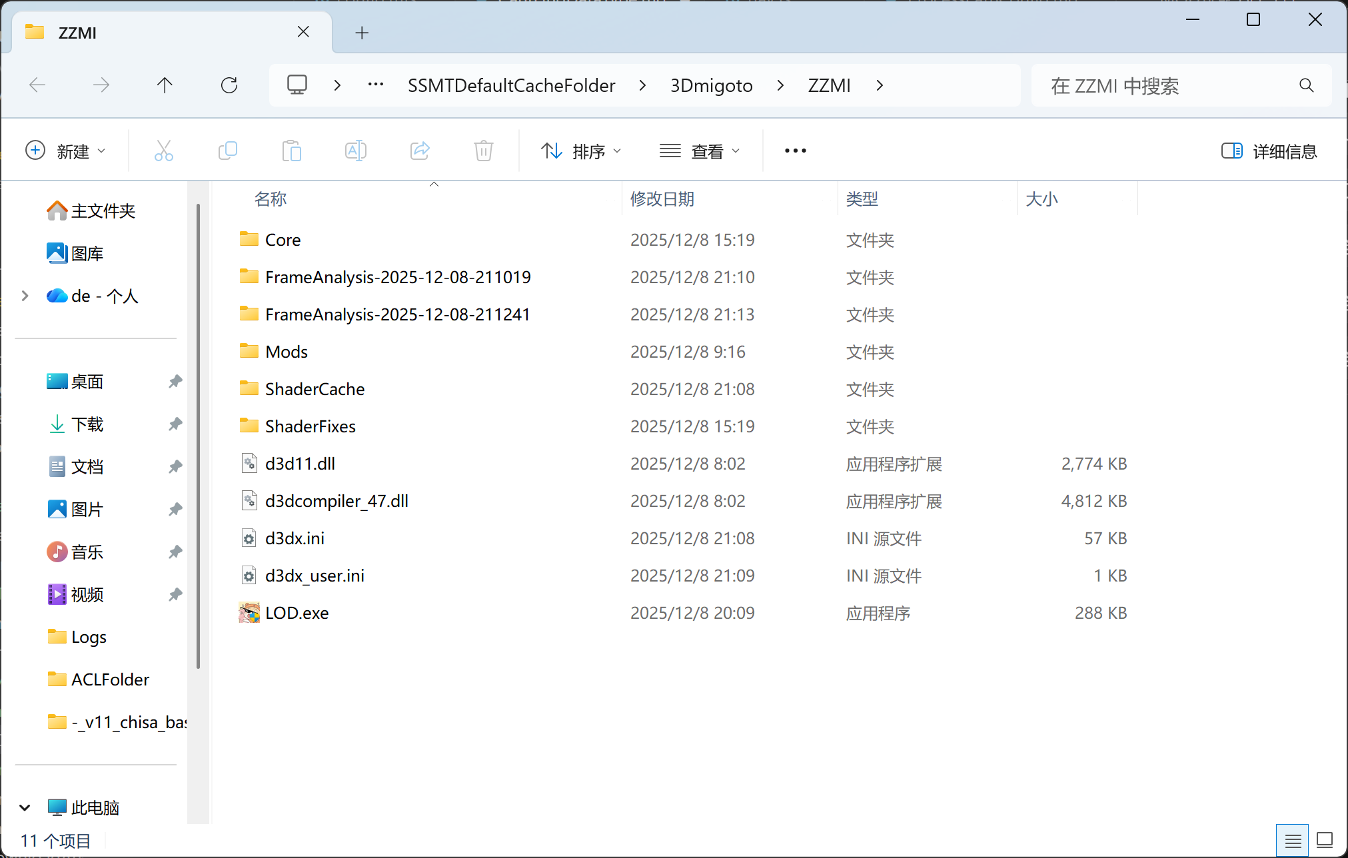Image resolution: width=1348 pixels, height=858 pixels.
Task: Open a new File Explorer tab
Action: point(362,32)
